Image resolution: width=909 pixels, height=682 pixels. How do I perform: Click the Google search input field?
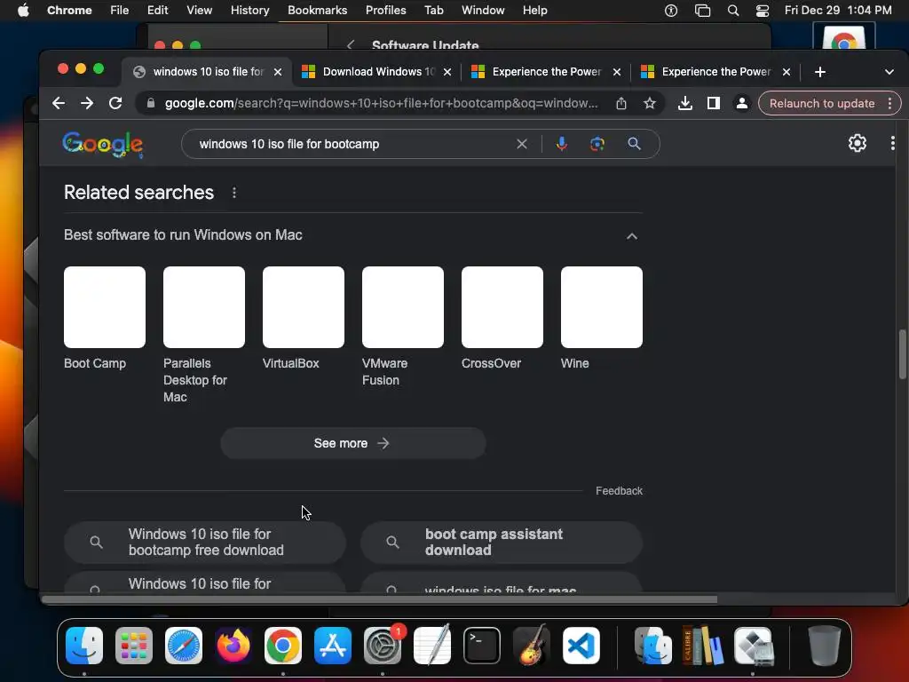[353, 144]
